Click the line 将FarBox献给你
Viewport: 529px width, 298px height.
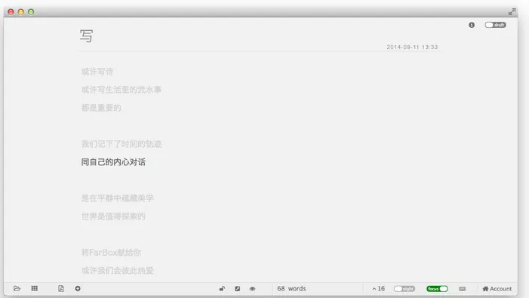click(112, 253)
